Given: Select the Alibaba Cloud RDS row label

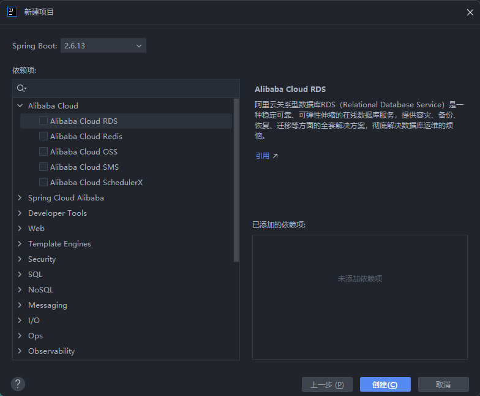Looking at the screenshot, I should [83, 121].
